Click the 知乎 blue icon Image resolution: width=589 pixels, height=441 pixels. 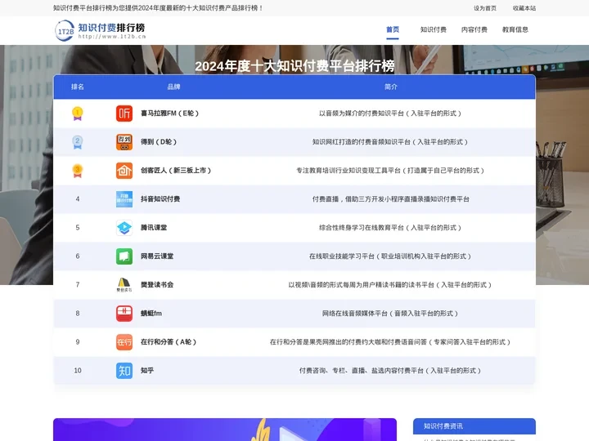[x=124, y=371]
